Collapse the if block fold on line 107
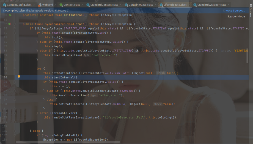The height and width of the screenshot is (144, 253). click(15, 135)
